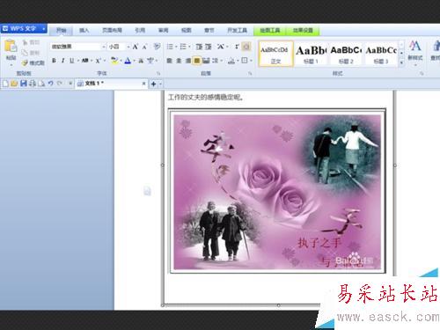The height and width of the screenshot is (330, 440).
Task: Click the blue font color A swatch
Action: tap(128, 61)
